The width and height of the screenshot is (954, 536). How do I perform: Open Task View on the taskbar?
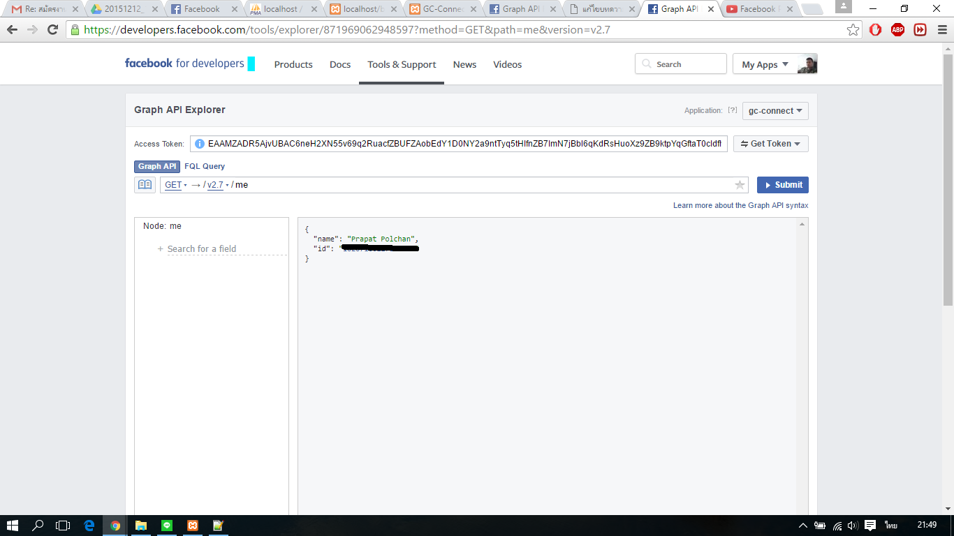tap(64, 526)
